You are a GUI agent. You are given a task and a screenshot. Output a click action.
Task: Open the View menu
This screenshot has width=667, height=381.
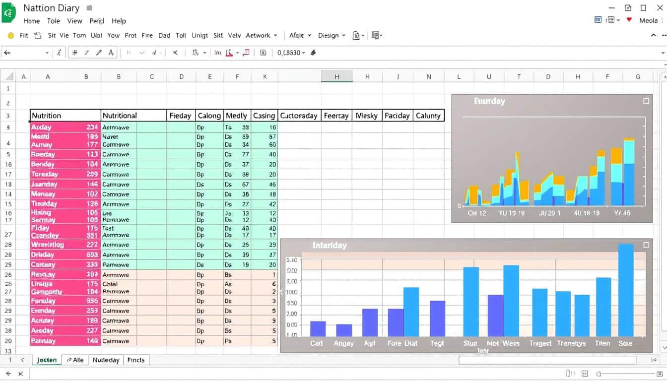pyautogui.click(x=74, y=21)
